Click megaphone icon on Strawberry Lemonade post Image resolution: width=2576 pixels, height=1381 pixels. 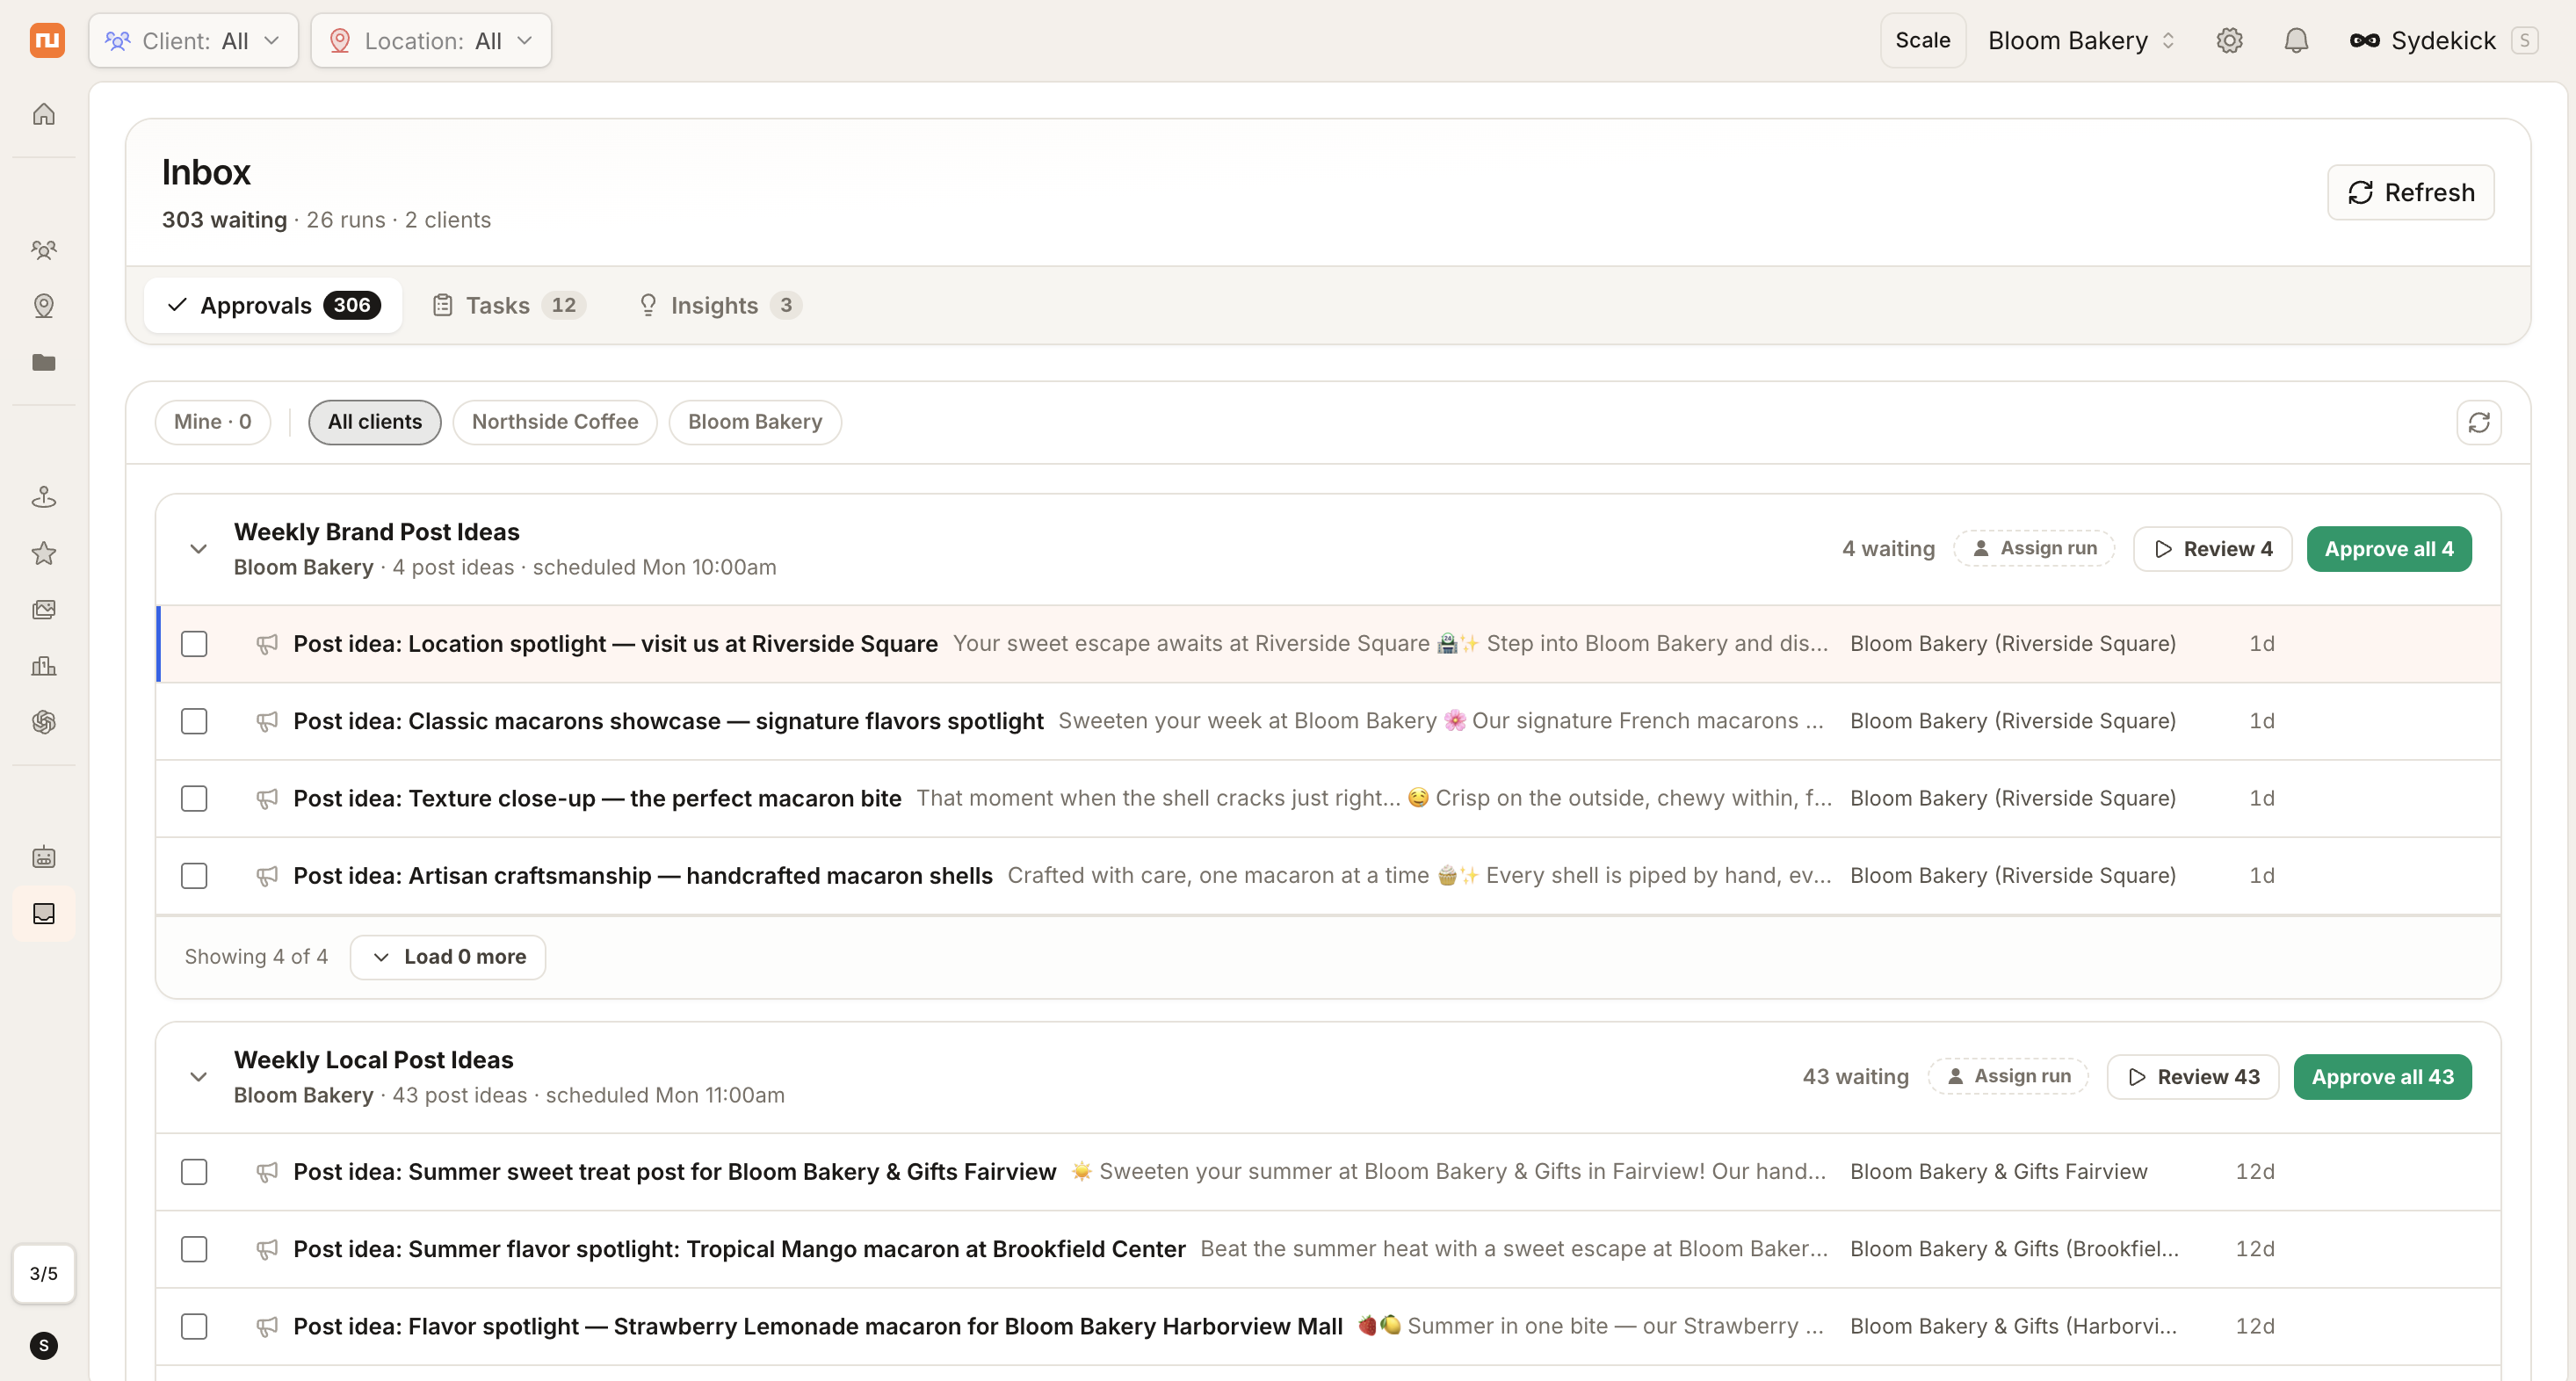coord(266,1326)
